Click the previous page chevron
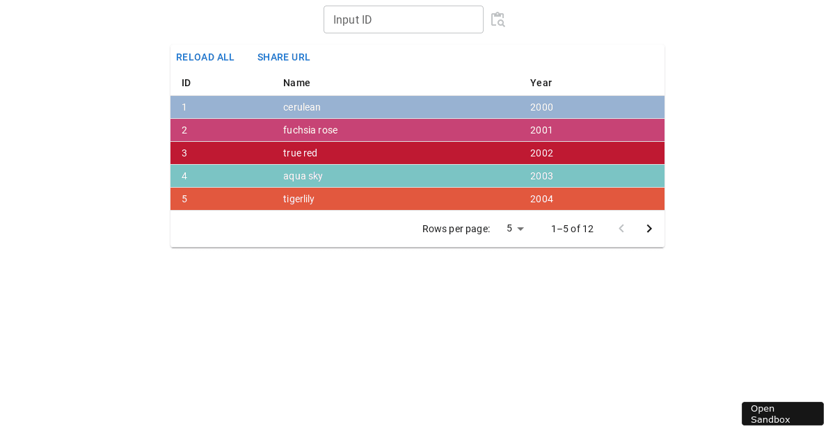 621,228
